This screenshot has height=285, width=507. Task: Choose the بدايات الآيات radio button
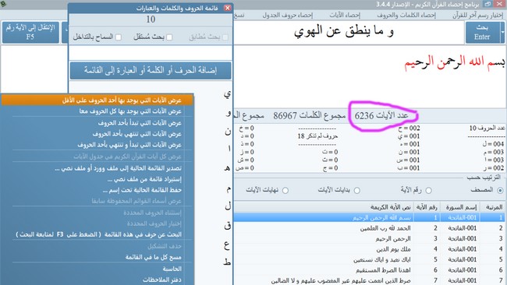357,191
